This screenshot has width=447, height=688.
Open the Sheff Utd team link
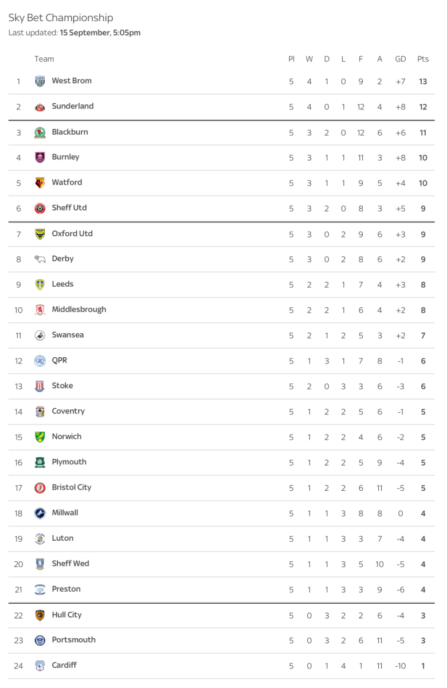pyautogui.click(x=69, y=208)
